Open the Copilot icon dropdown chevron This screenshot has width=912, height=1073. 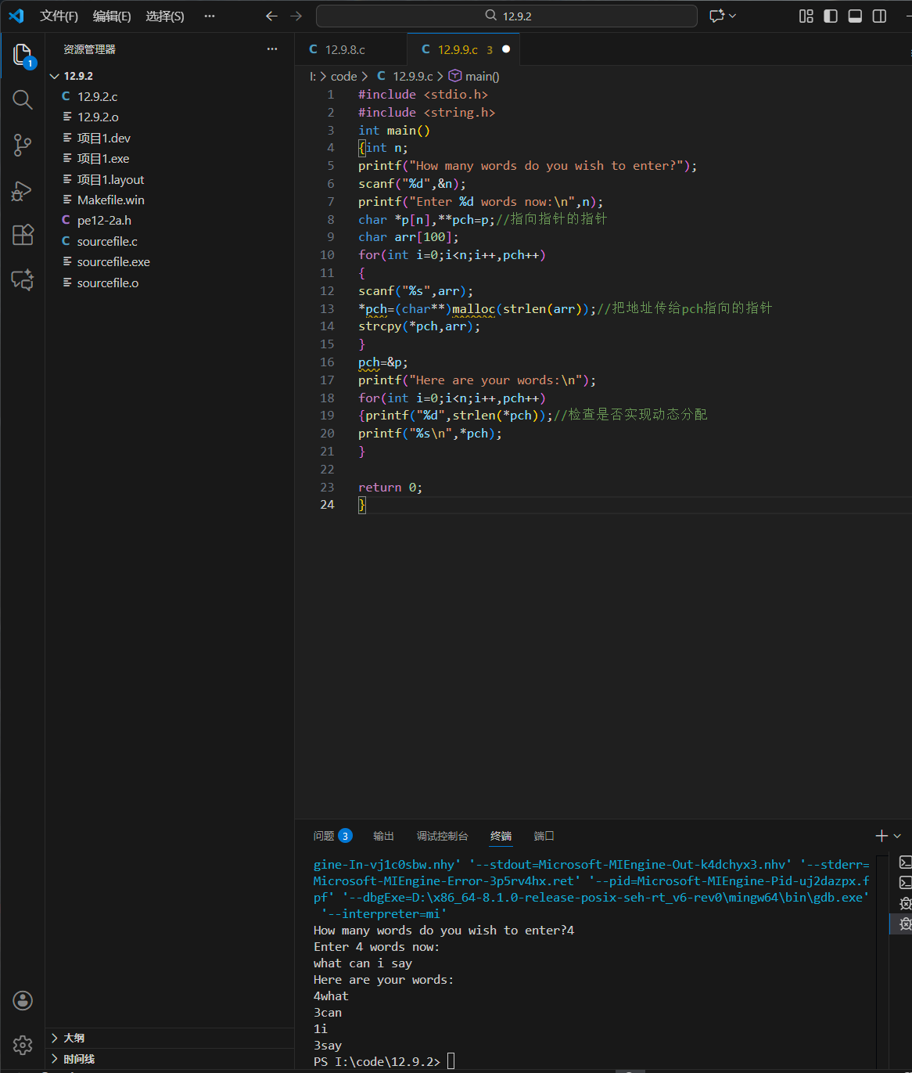click(x=733, y=16)
